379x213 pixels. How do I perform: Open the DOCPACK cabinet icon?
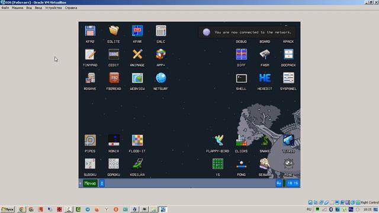click(288, 54)
